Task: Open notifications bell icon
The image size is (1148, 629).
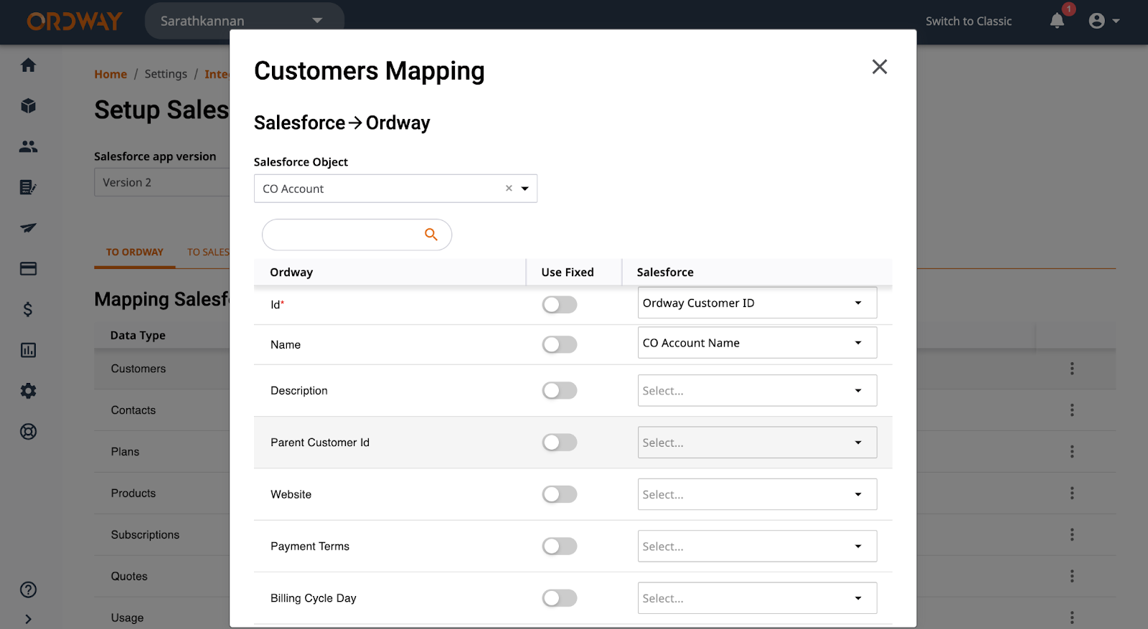Action: click(1057, 21)
